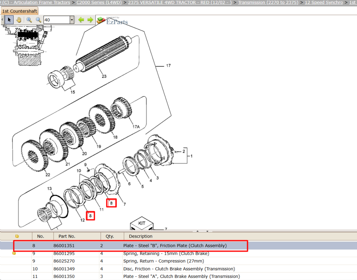Select Spring, Retaining - 15mm description

[x=166, y=253]
